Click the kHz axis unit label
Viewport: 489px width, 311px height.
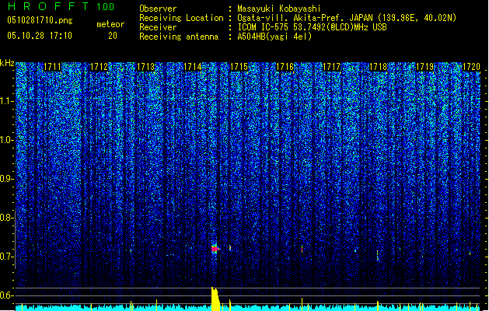[x=7, y=63]
